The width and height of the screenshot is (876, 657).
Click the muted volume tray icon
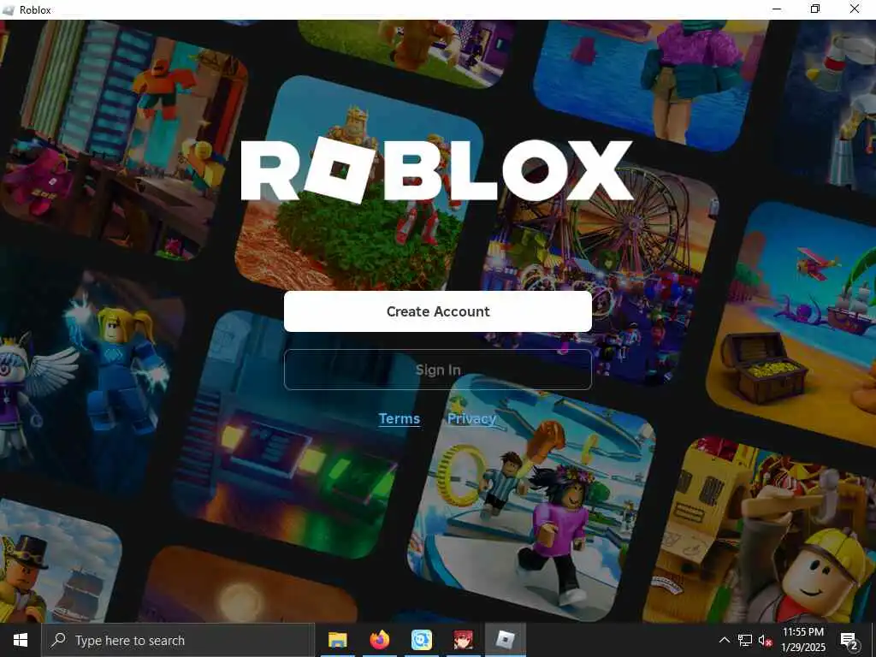tap(765, 640)
